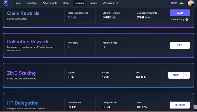Click the 0.00 balance display
The width and height of the screenshot is (197, 112).
(174, 3)
